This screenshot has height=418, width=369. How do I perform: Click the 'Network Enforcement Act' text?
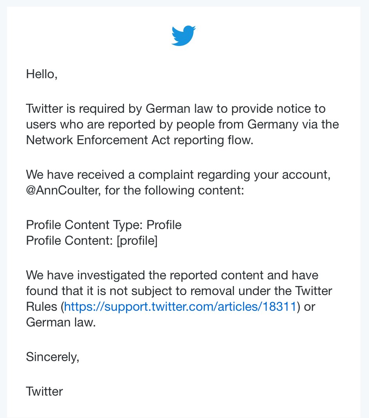[98, 140]
